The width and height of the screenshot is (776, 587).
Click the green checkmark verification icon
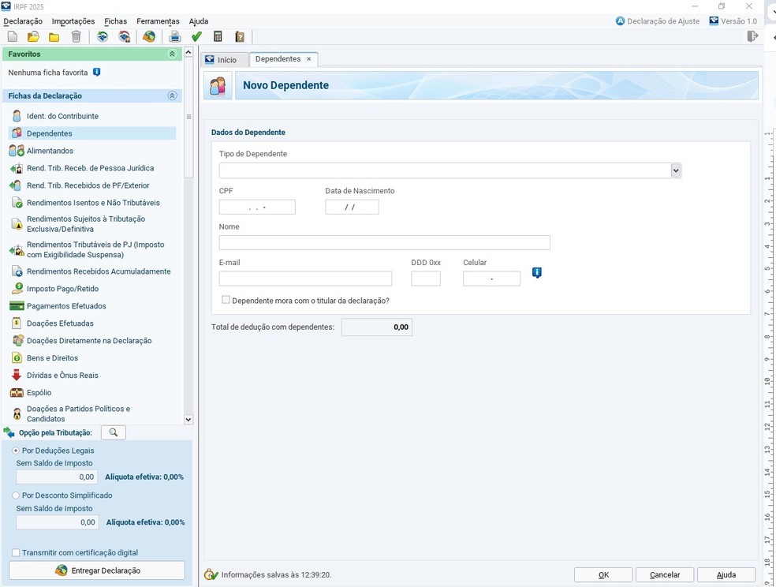(x=196, y=37)
